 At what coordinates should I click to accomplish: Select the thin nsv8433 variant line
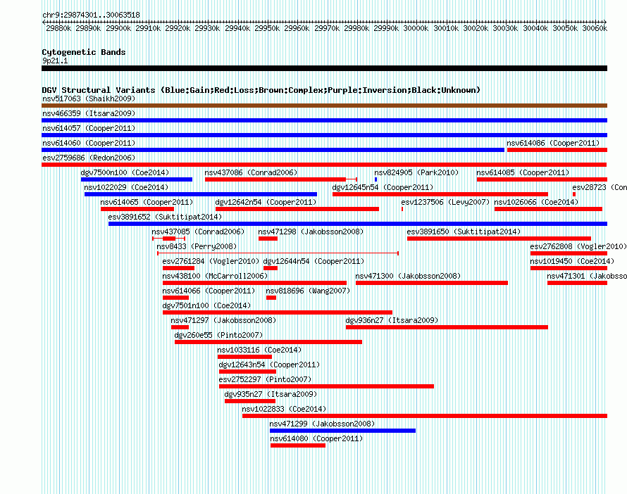[278, 253]
